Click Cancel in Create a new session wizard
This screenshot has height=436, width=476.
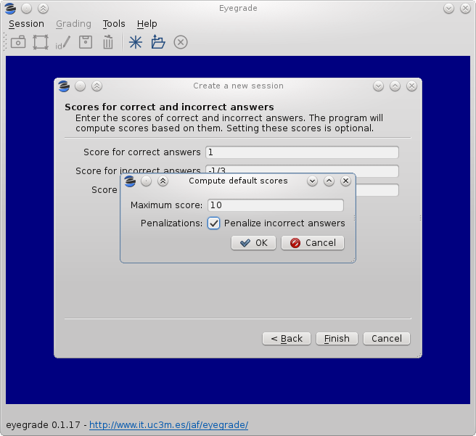coord(387,339)
